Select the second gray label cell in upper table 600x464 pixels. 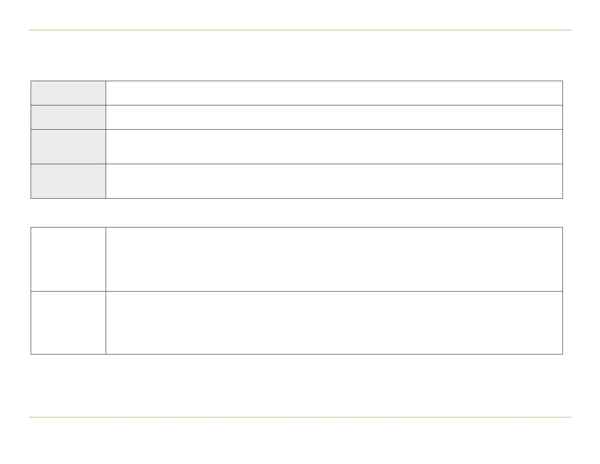68,117
